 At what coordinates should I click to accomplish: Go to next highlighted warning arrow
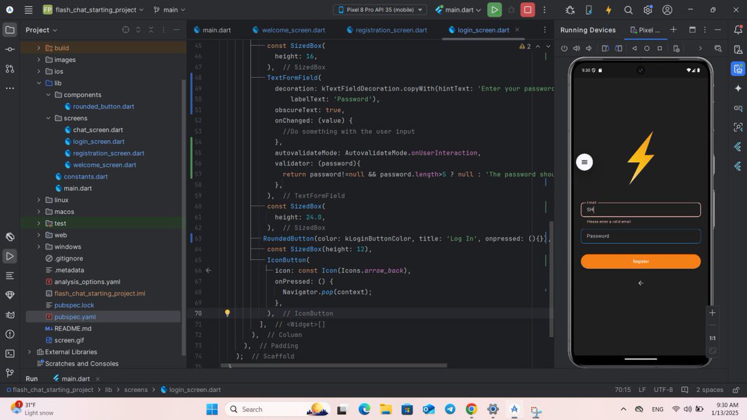(x=548, y=46)
